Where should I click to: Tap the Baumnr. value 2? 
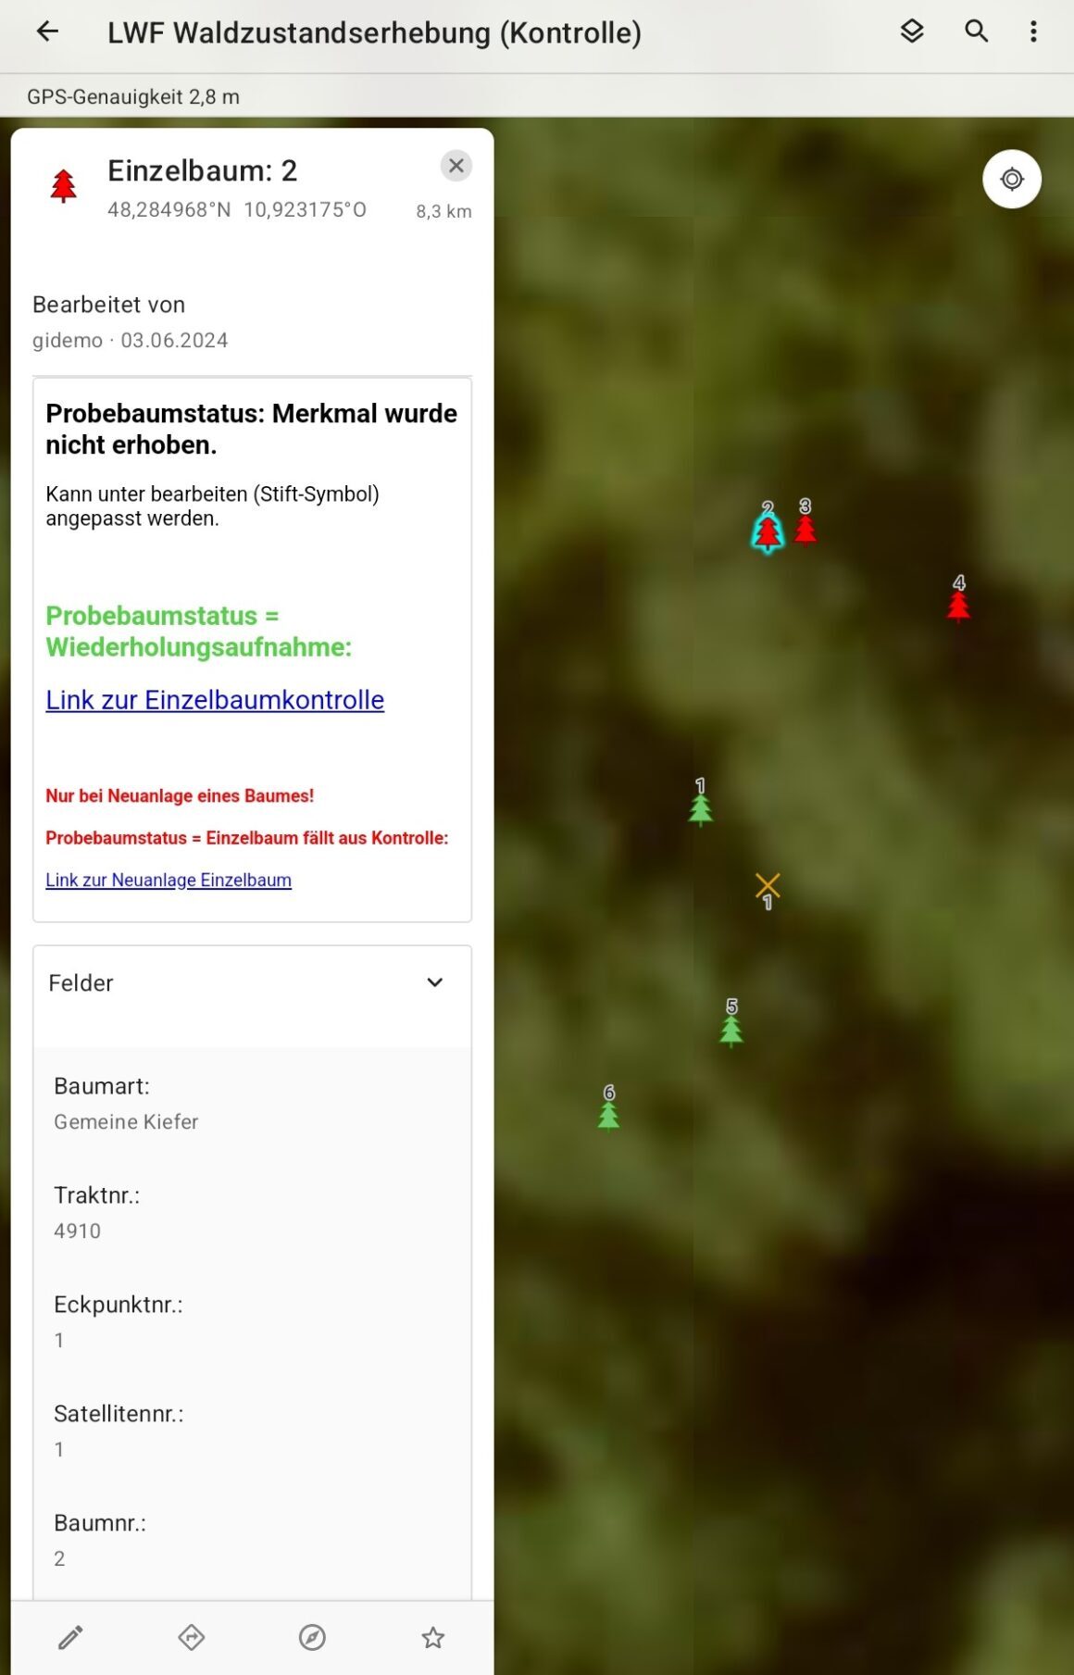[x=59, y=1558]
